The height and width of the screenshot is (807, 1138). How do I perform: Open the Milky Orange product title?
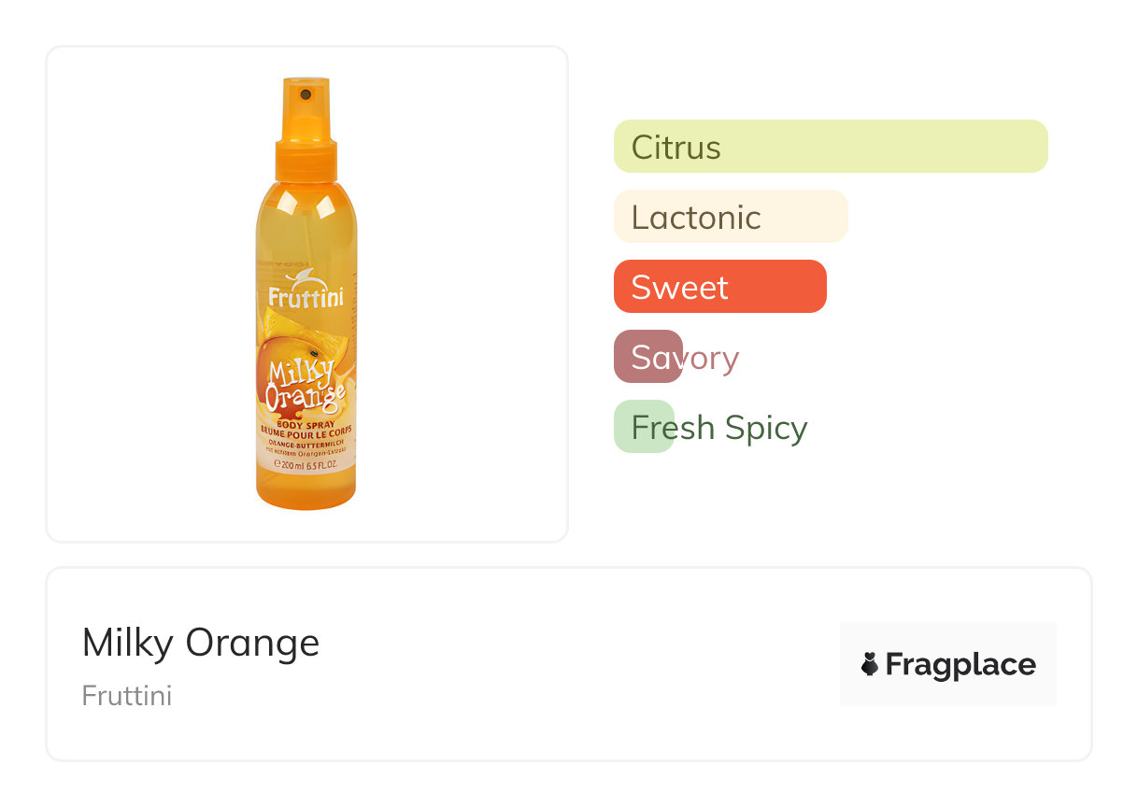(201, 643)
